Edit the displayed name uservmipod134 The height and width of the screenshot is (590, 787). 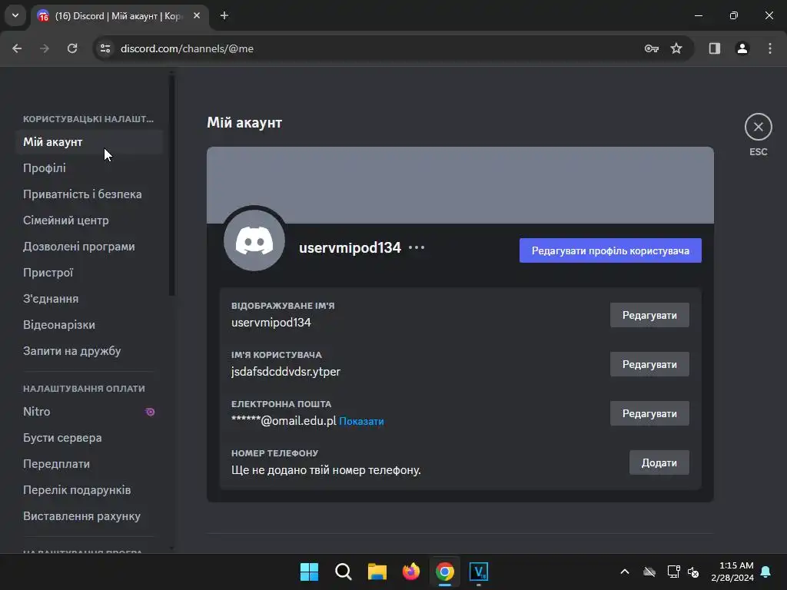tap(649, 315)
